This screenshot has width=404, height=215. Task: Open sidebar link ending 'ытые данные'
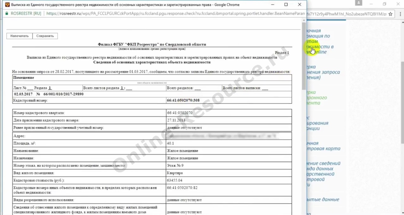(x=323, y=200)
